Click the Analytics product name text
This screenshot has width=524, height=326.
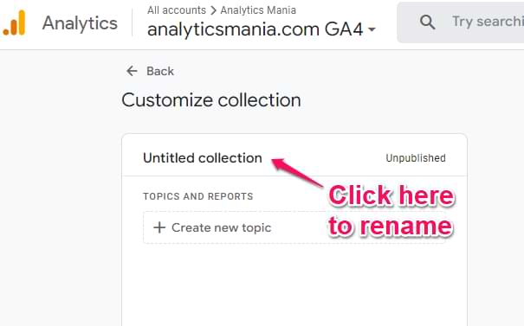pos(80,23)
